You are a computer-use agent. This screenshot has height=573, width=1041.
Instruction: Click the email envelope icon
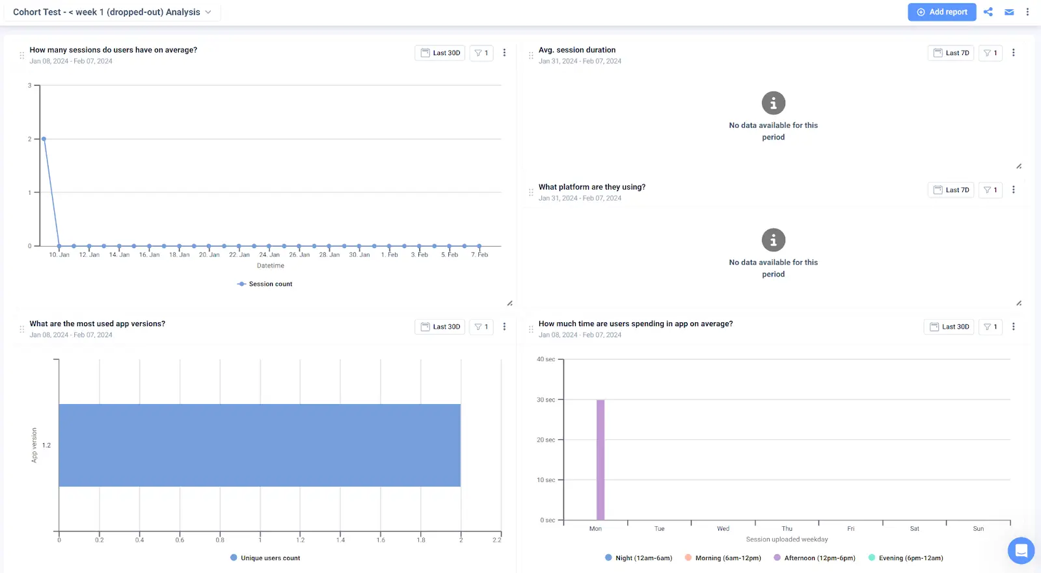(x=1009, y=12)
